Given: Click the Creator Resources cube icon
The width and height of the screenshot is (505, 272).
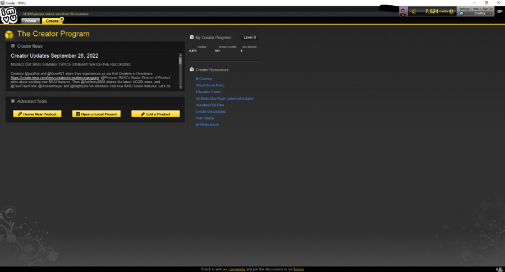Looking at the screenshot, I should click(x=192, y=70).
